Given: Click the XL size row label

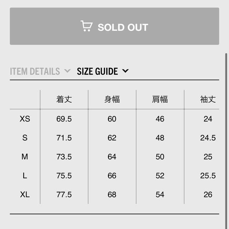Looking at the screenshot, I should [25, 195].
